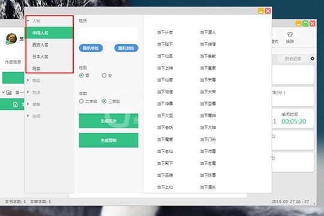Collapse the 人物 category
This screenshot has width=324, height=216.
(28, 21)
